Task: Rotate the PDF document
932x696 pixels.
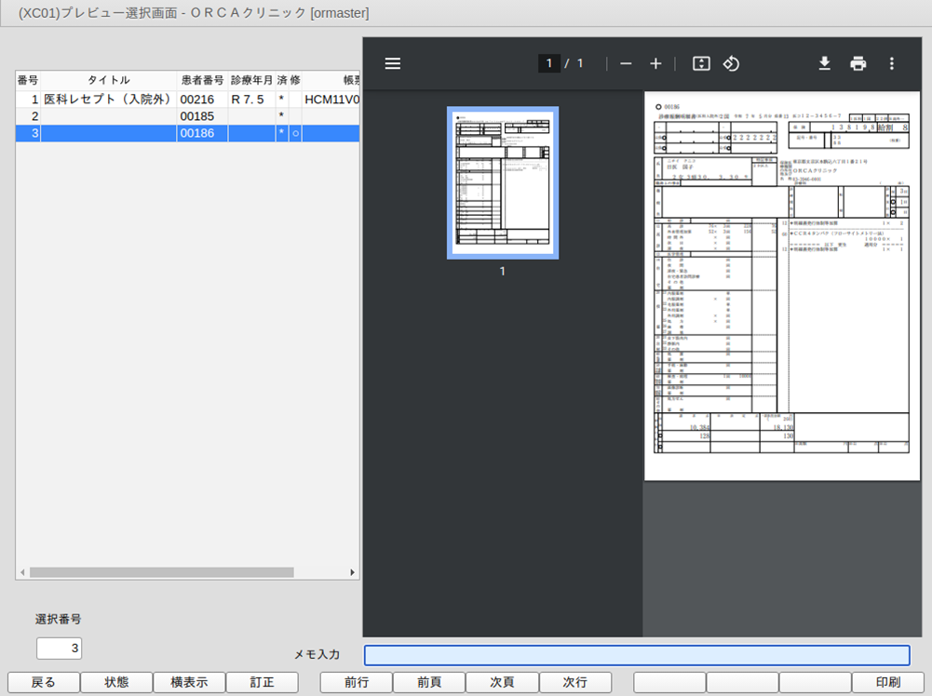Action: [731, 63]
